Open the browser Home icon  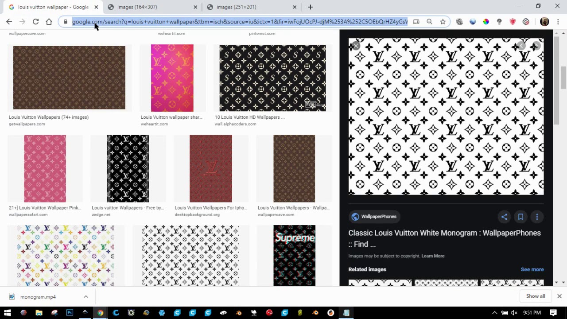49,21
